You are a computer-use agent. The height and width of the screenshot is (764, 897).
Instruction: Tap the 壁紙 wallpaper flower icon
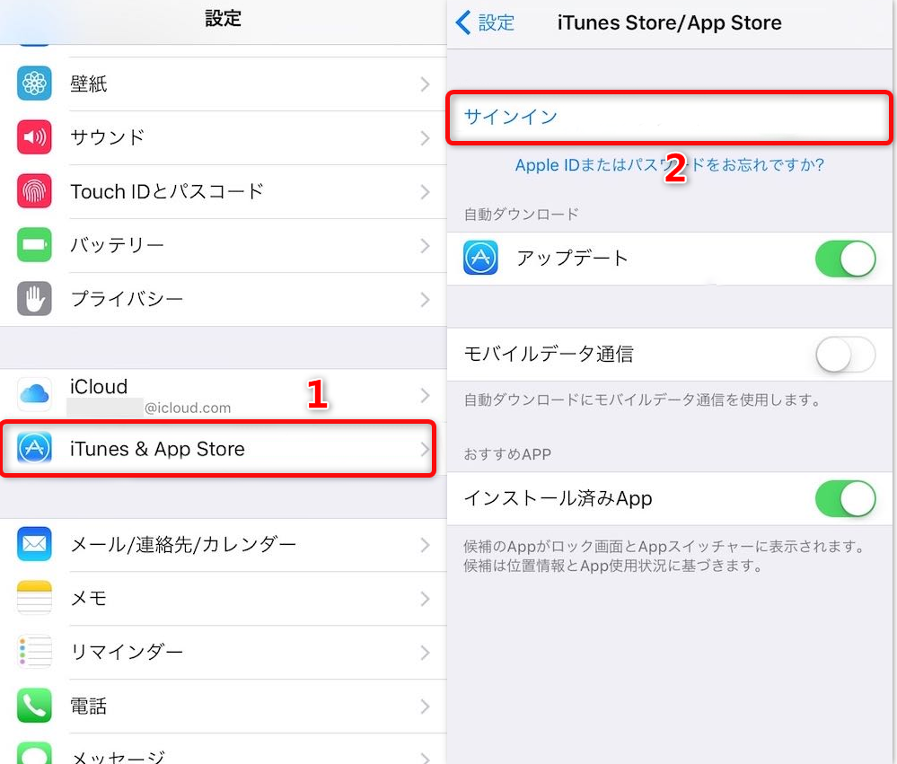[x=34, y=83]
